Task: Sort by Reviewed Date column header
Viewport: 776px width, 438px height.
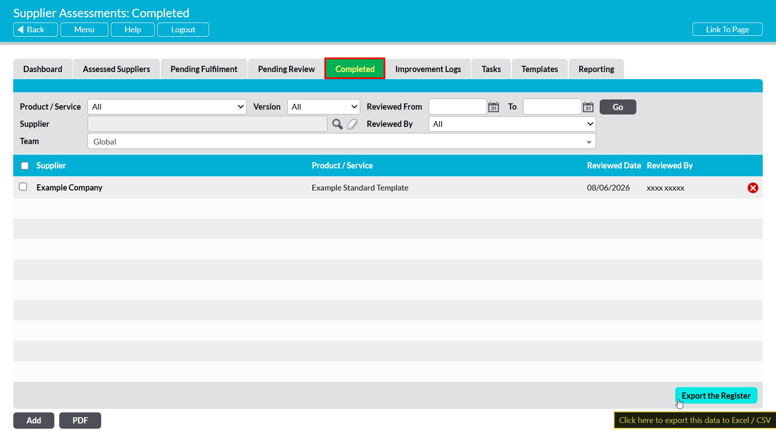Action: point(614,166)
